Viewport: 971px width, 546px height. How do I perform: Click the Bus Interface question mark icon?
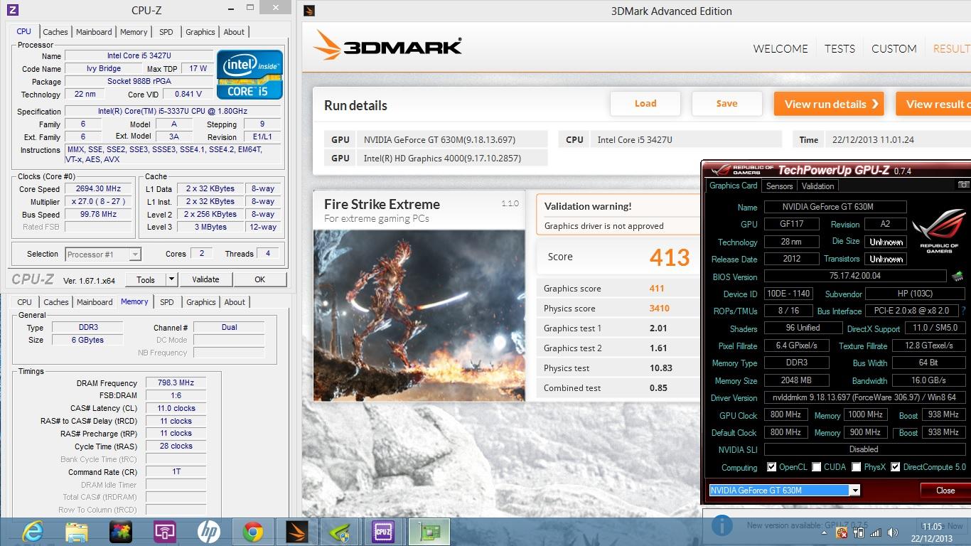(963, 311)
